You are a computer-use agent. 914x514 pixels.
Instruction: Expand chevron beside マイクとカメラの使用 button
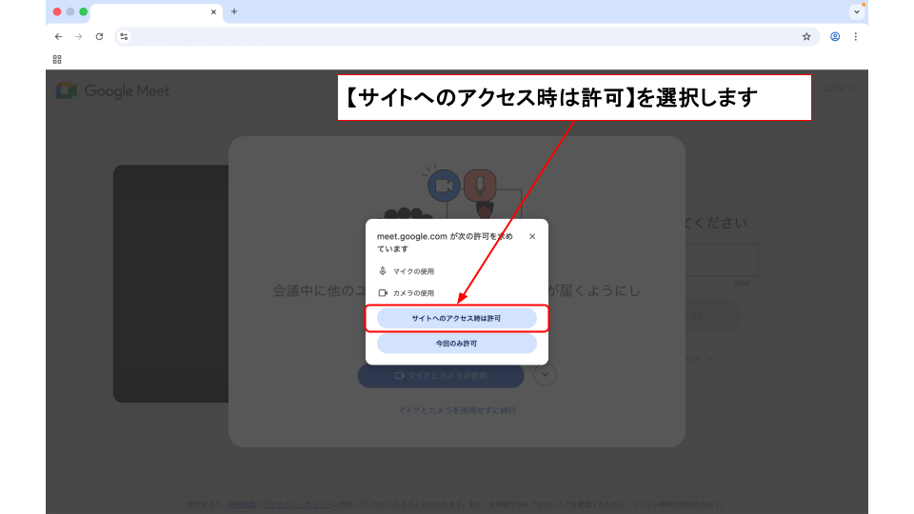(x=545, y=375)
